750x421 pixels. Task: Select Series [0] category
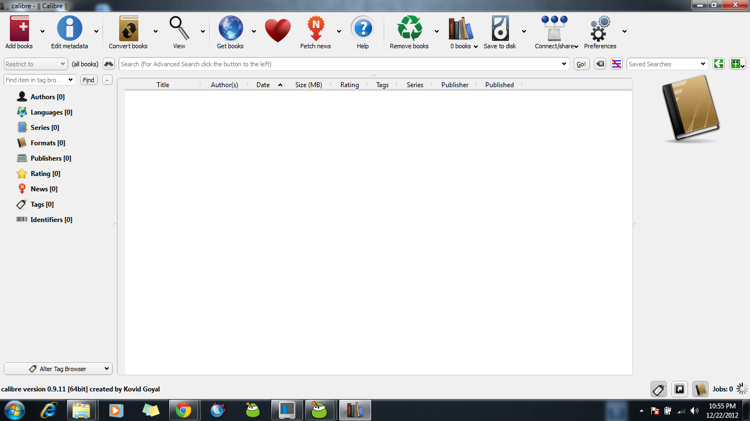(45, 128)
